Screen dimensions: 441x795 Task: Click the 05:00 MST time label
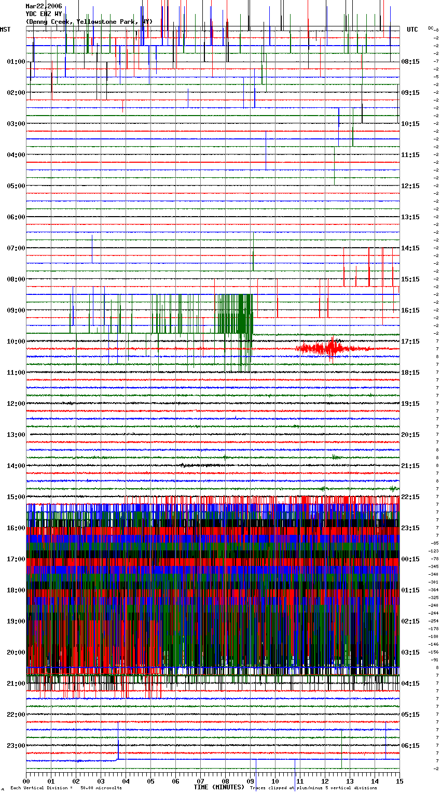tap(16, 186)
